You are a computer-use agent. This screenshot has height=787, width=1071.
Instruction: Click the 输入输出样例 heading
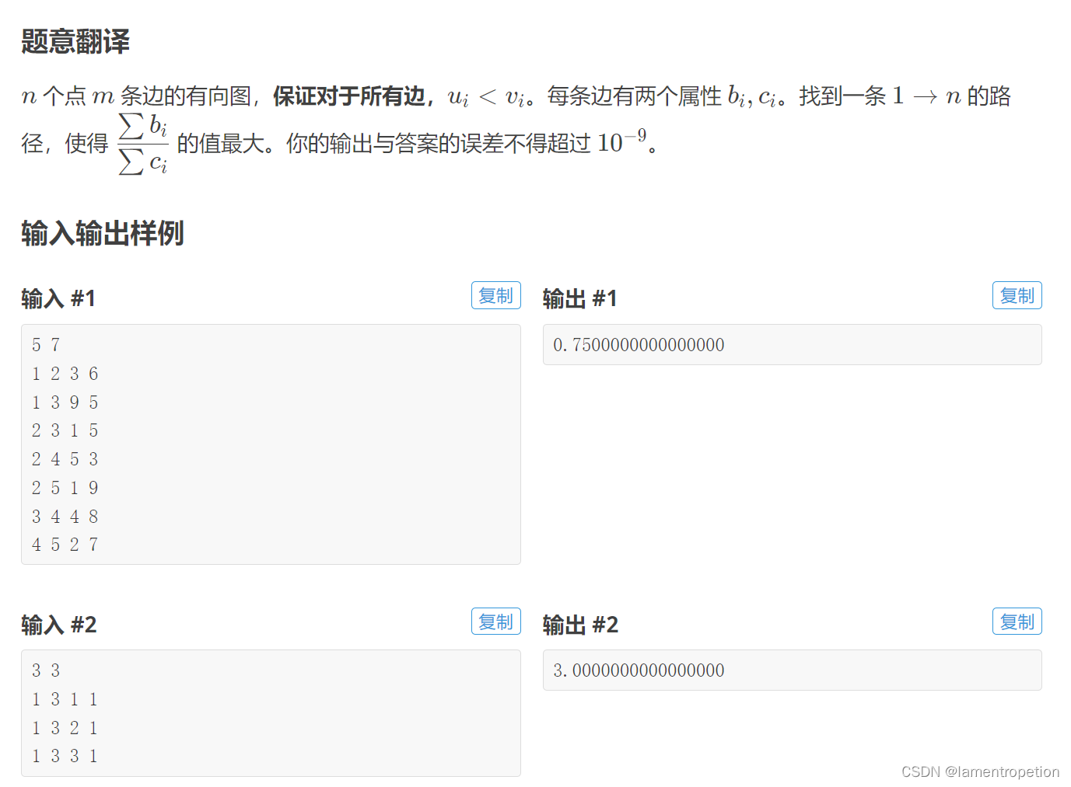tap(103, 233)
